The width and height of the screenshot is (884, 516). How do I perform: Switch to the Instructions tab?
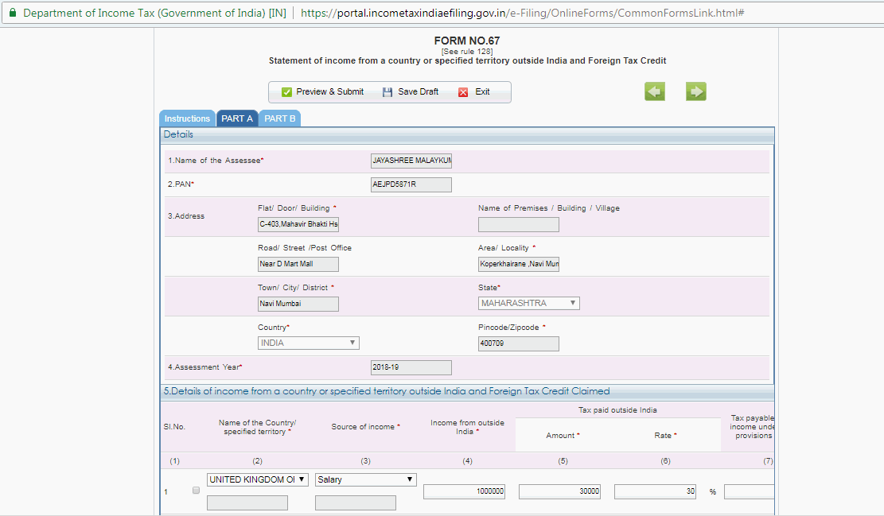(x=187, y=119)
